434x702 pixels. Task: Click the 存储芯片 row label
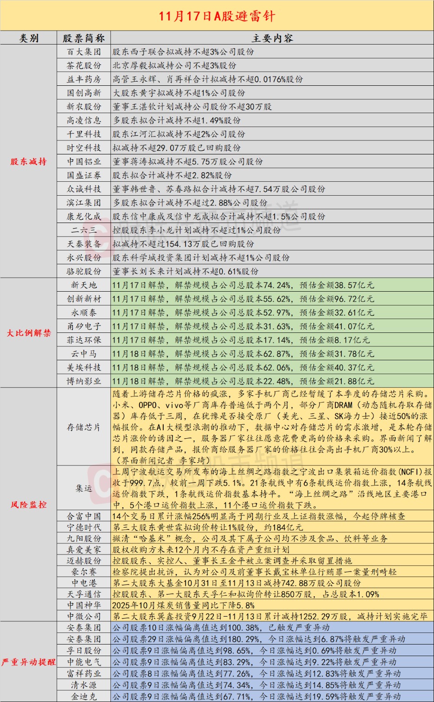pyautogui.click(x=84, y=427)
